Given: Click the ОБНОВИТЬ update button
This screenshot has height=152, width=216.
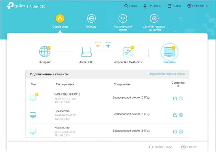Looking at the screenshot, I should point(197,6).
